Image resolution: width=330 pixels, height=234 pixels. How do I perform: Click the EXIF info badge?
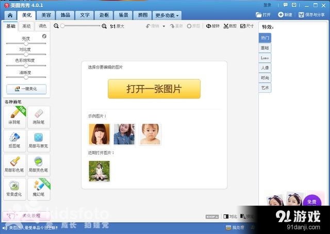click(x=212, y=216)
